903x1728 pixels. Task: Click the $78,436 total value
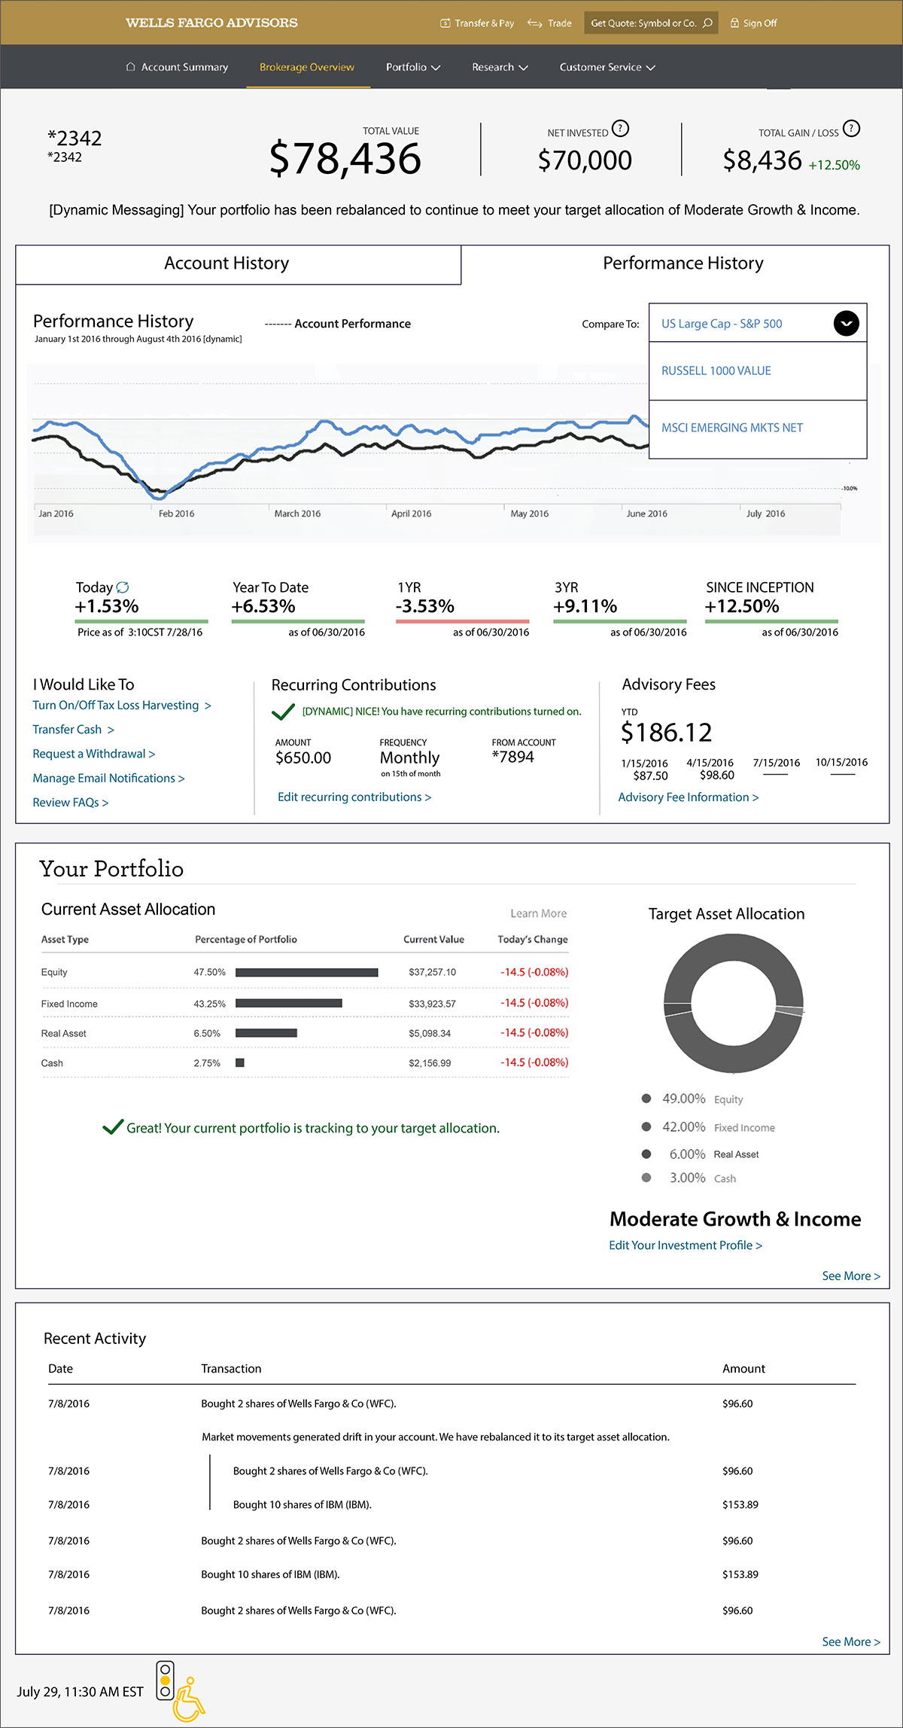pos(345,160)
